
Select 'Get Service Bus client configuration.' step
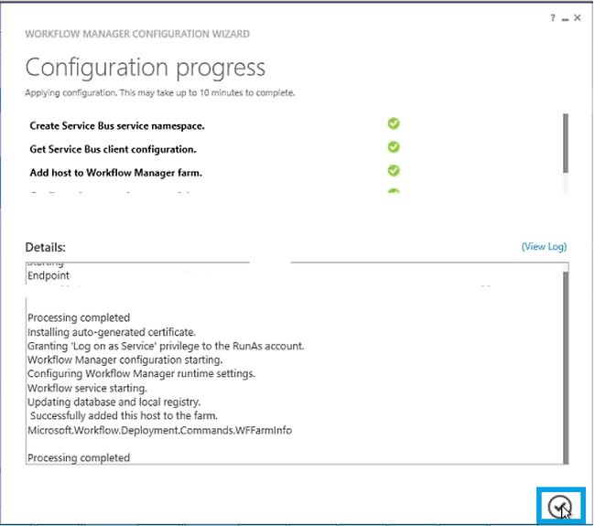pyautogui.click(x=113, y=149)
